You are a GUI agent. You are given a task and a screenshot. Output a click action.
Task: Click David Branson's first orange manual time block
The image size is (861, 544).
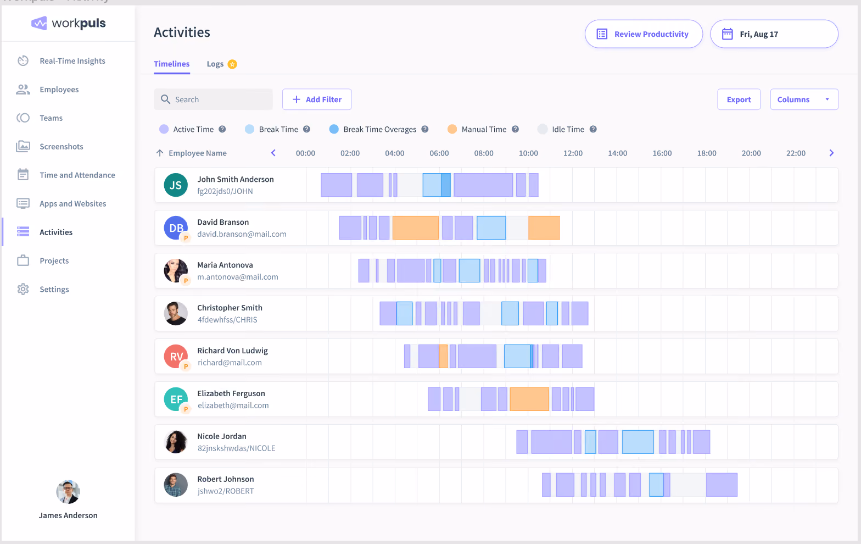coord(416,228)
